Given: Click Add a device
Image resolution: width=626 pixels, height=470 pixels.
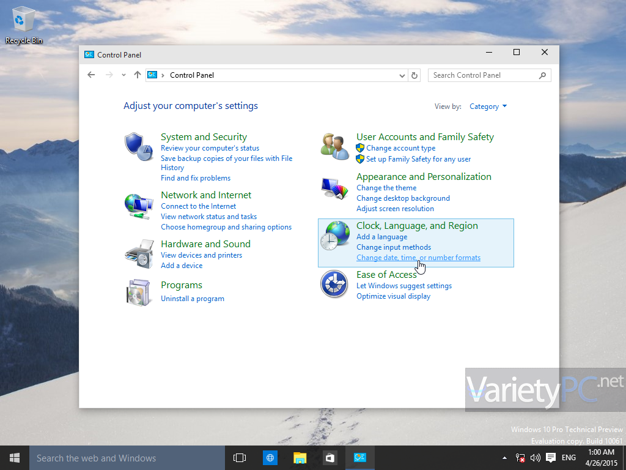Looking at the screenshot, I should click(182, 266).
